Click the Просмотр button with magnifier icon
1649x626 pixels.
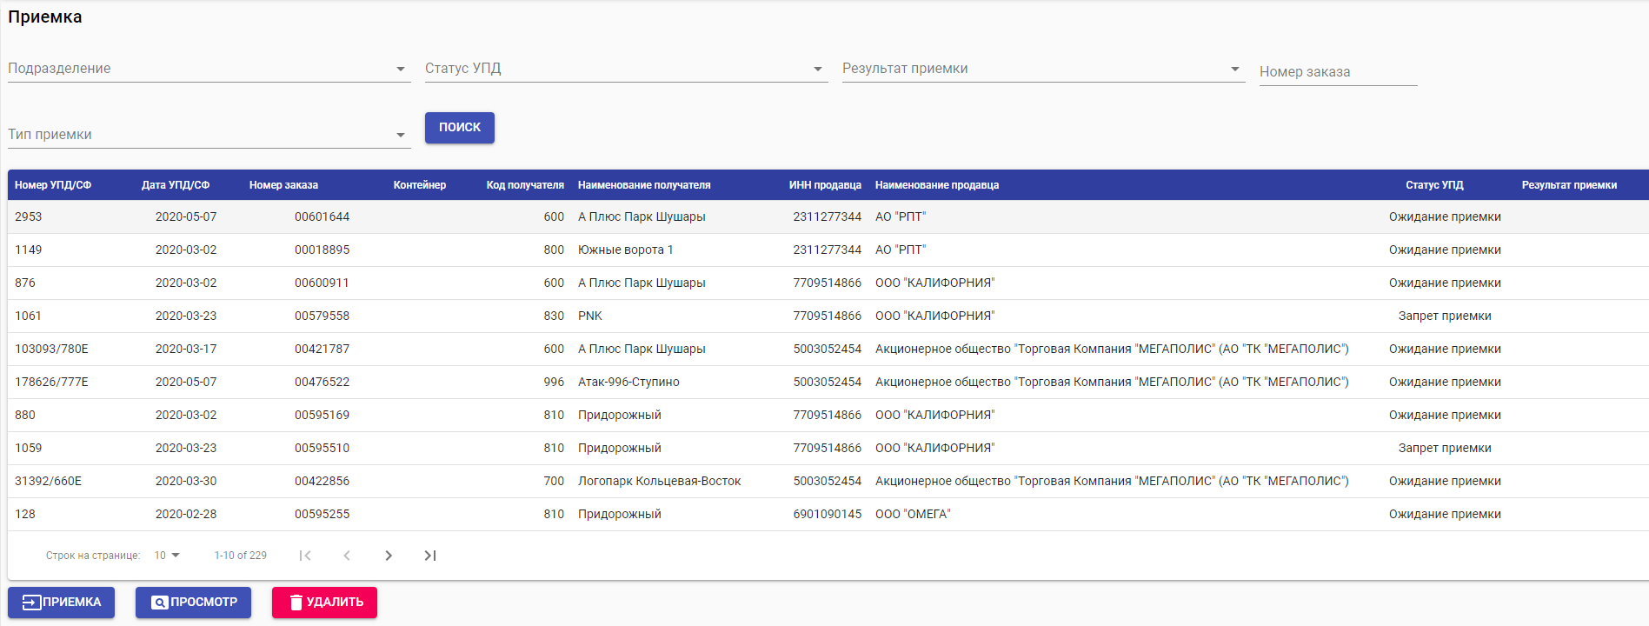coord(193,603)
